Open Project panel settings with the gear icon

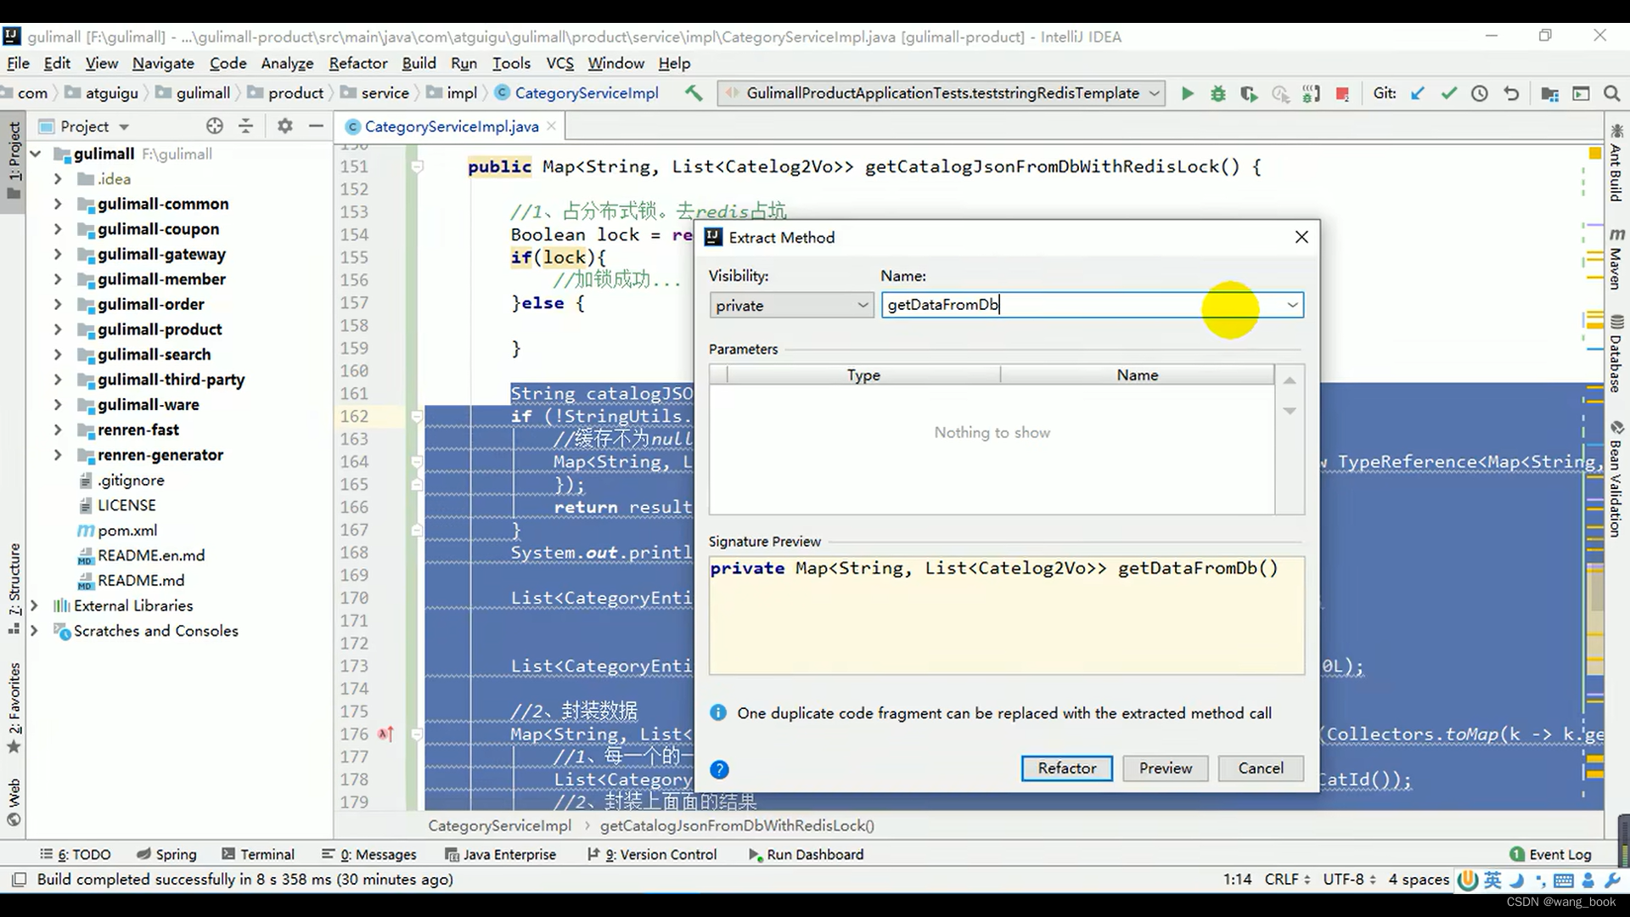(x=285, y=126)
